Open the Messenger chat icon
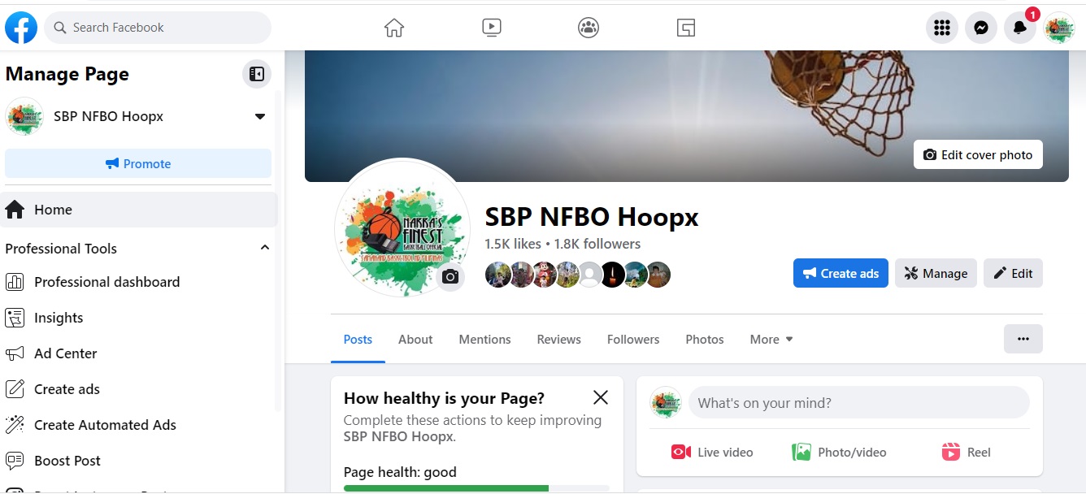 click(981, 28)
